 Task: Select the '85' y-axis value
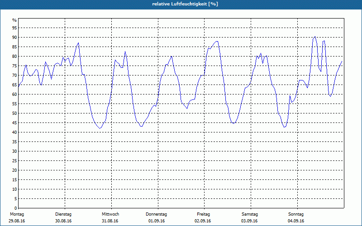(14, 47)
